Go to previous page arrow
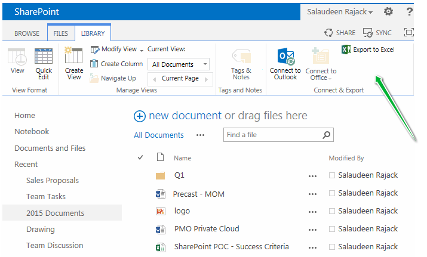The height and width of the screenshot is (257, 427). point(155,79)
